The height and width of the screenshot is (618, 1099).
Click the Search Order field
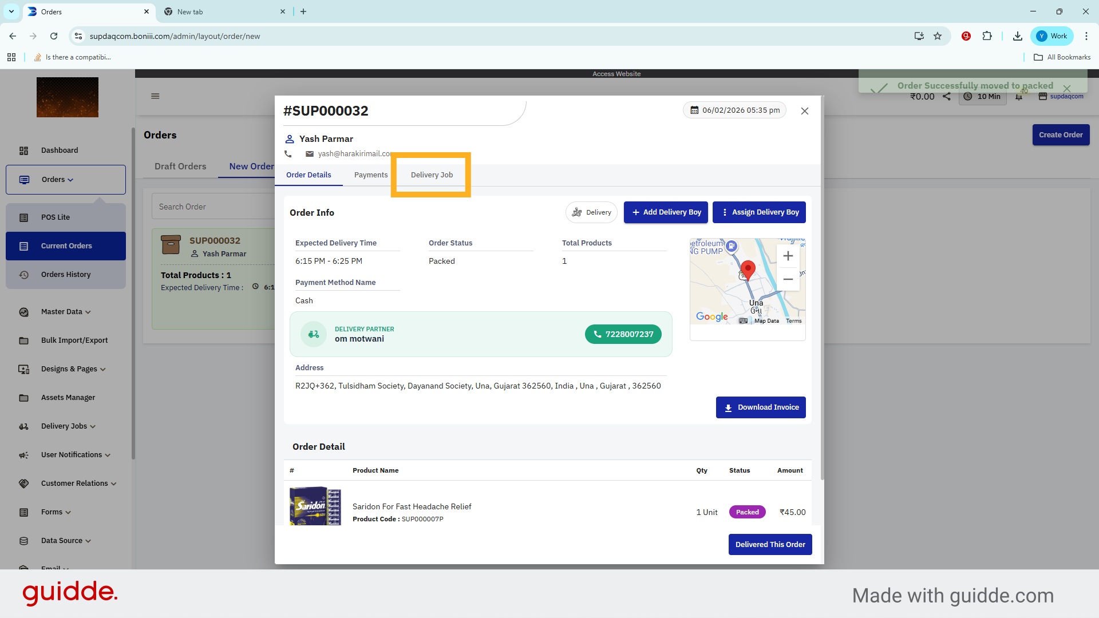[x=213, y=207]
